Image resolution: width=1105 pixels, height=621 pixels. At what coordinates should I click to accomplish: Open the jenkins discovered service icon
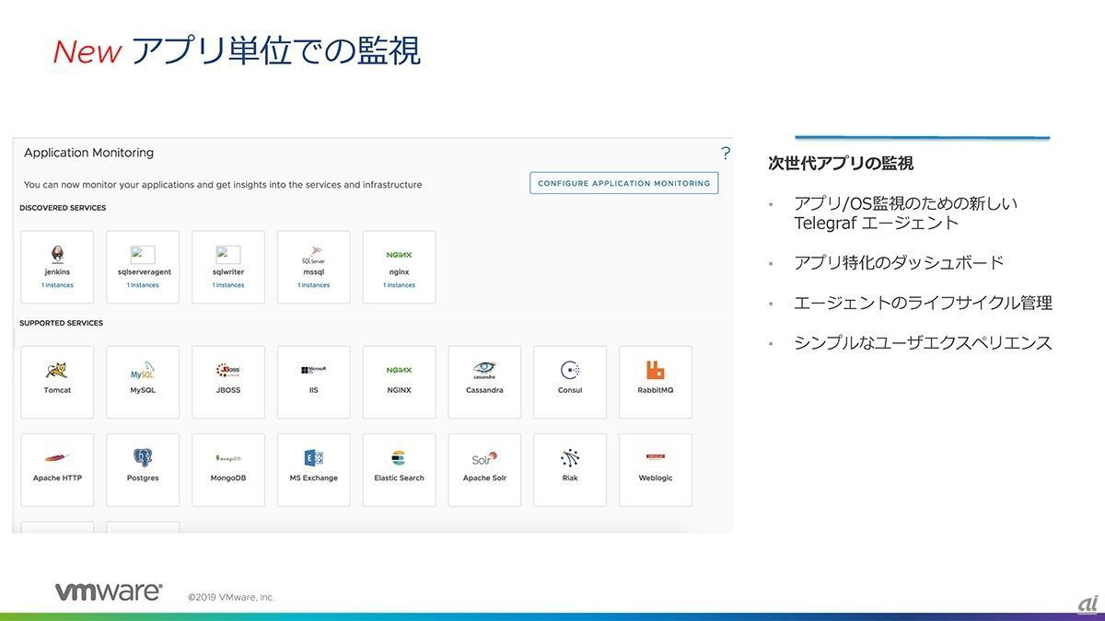(57, 254)
